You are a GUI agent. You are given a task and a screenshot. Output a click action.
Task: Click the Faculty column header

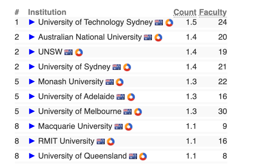213,12
